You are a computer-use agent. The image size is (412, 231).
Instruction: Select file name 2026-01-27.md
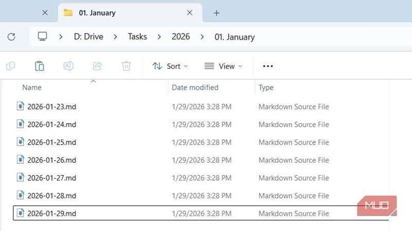coord(52,178)
